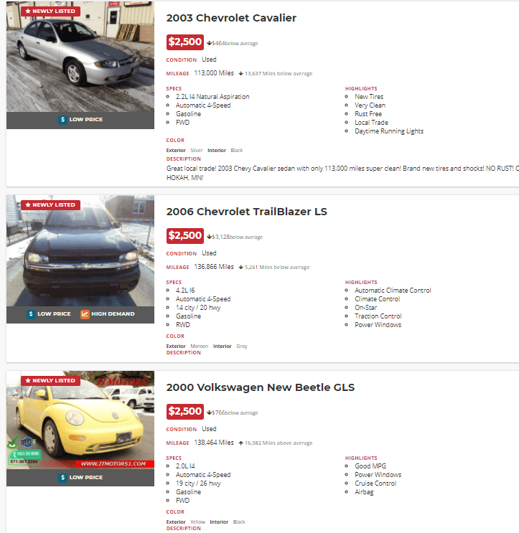Open the 2003 Chevrolet Cavalier listing title
Image resolution: width=519 pixels, height=533 pixels.
[231, 18]
